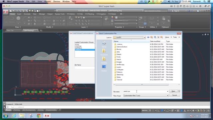Click the Save icon in Quick Access Toolbar
Viewport: 213px width, 120px height.
coord(17,11)
